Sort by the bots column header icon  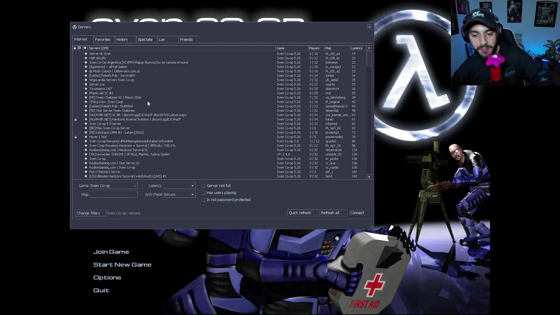coord(80,48)
